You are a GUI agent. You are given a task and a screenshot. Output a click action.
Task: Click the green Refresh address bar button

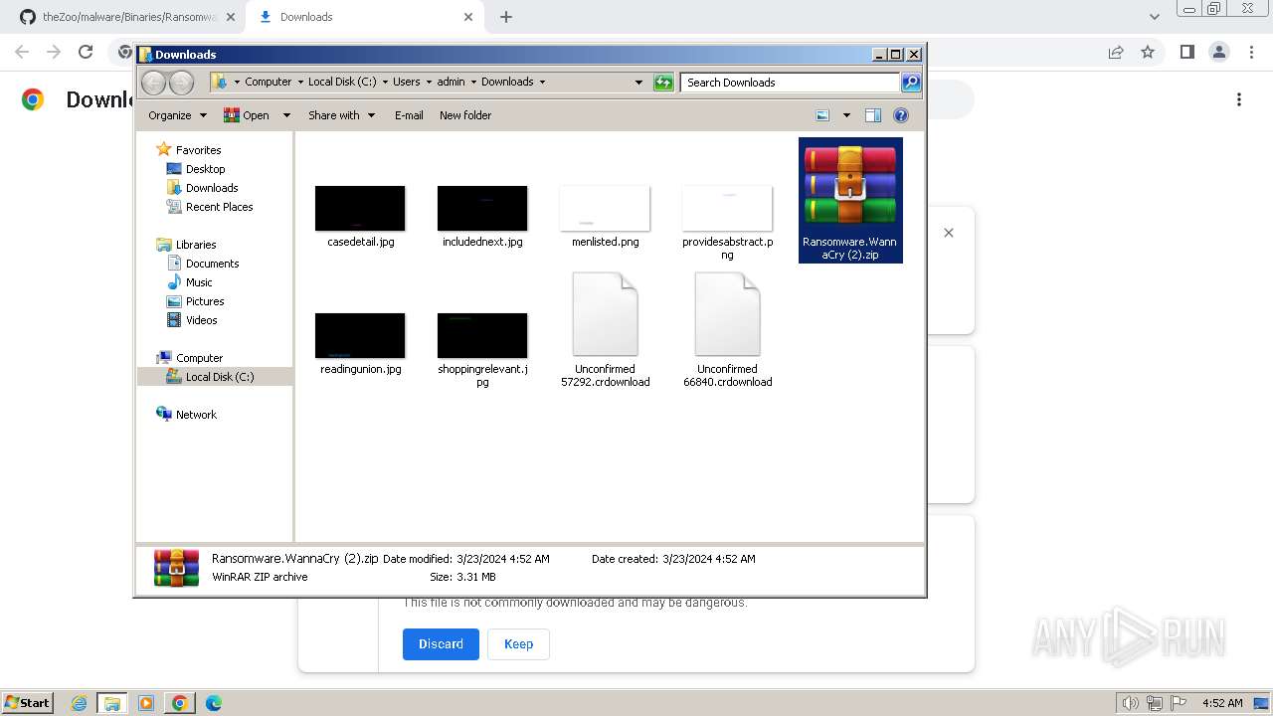click(x=663, y=83)
